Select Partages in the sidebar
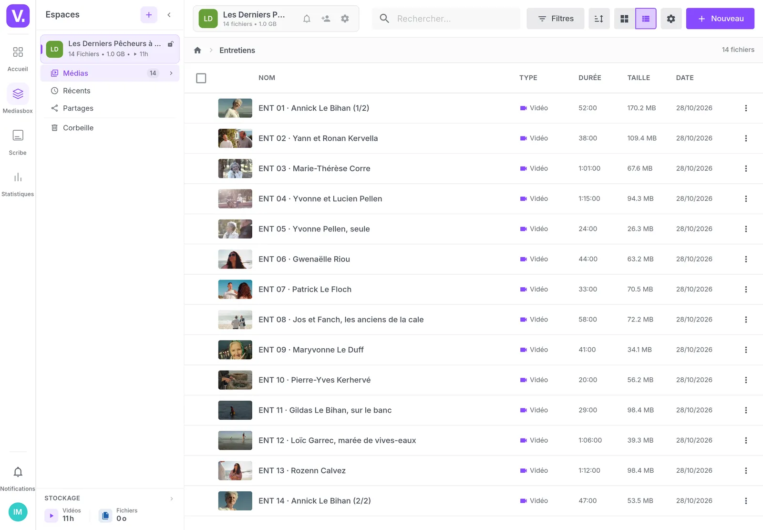The height and width of the screenshot is (530, 763). [110, 108]
